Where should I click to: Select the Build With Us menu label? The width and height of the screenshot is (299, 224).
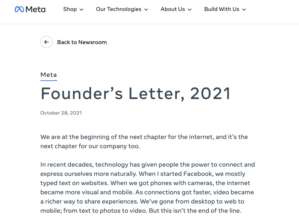[222, 9]
